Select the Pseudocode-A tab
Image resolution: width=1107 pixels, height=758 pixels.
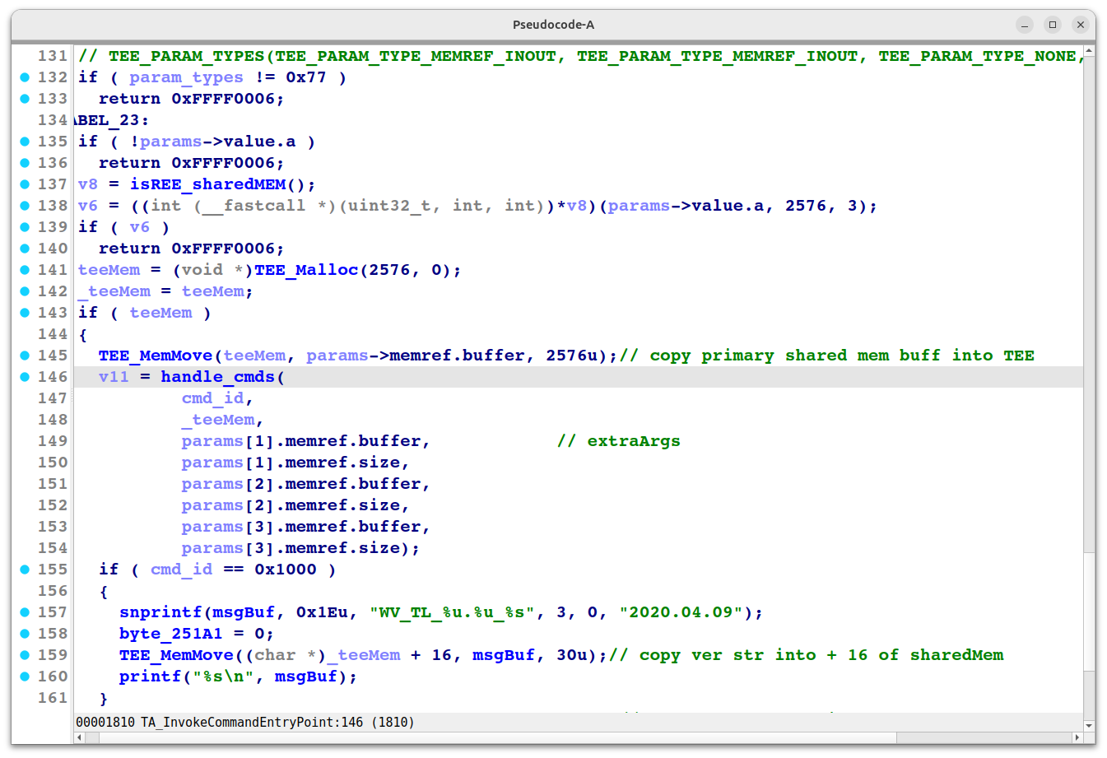(x=553, y=24)
